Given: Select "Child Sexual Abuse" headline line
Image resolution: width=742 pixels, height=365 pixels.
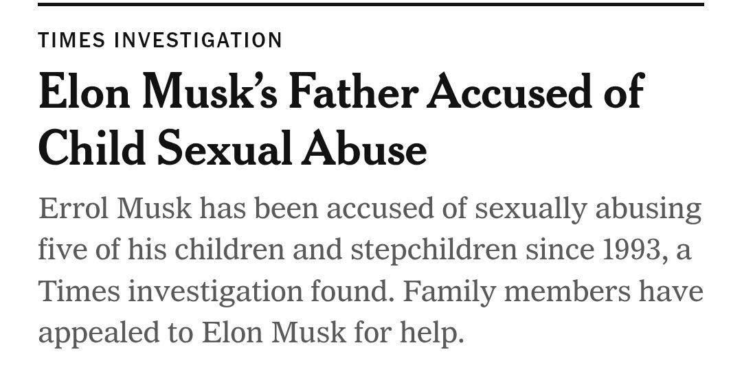Looking at the screenshot, I should (232, 148).
